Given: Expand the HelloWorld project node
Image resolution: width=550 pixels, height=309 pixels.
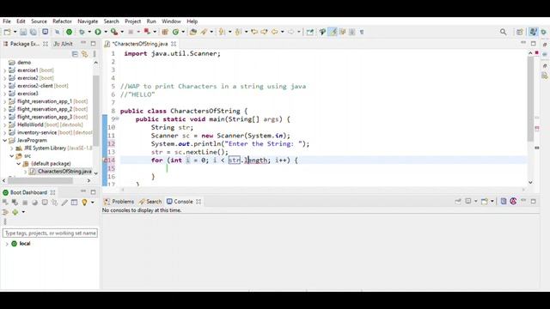Looking at the screenshot, I should coord(5,124).
